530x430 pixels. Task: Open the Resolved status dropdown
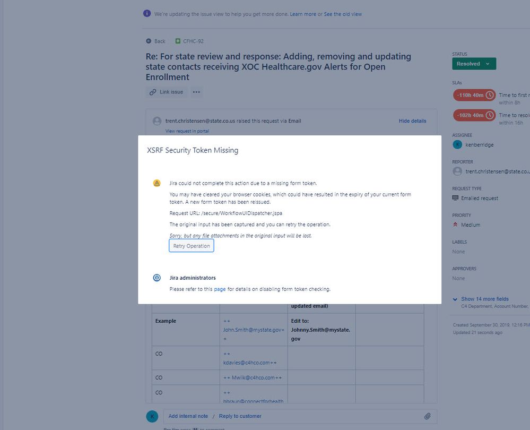pos(474,64)
